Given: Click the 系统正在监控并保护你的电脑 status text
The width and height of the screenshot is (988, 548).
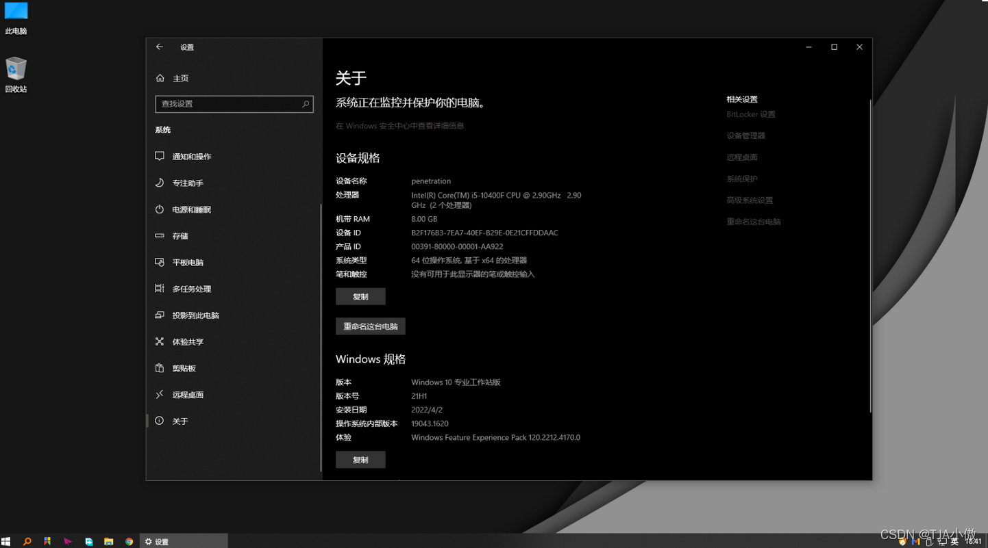Looking at the screenshot, I should [410, 103].
